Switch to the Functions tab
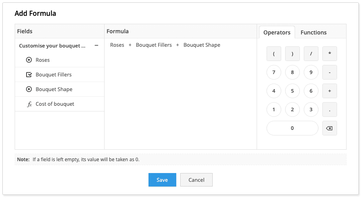Screen dimensions: 362x198 (313, 32)
